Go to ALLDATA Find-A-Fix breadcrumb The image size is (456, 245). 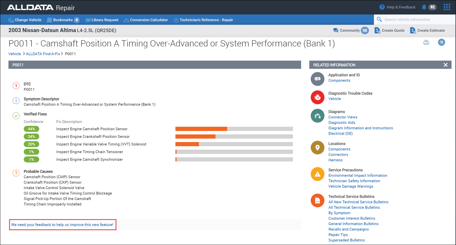(43, 54)
